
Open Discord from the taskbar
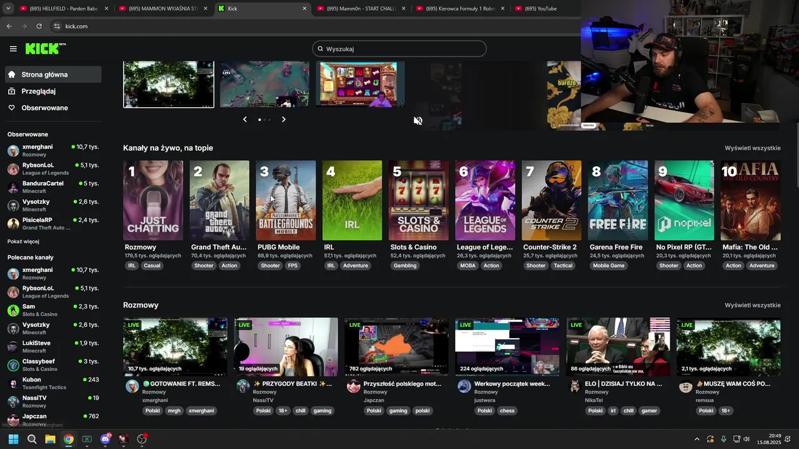point(105,439)
